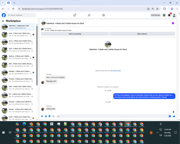Open the Friends icon in top navigation

(x=89, y=15)
